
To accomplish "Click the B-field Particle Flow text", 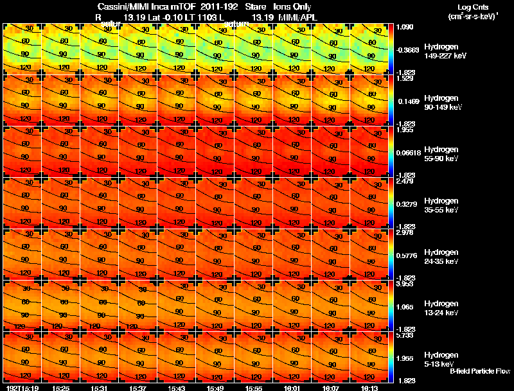I will point(480,371).
